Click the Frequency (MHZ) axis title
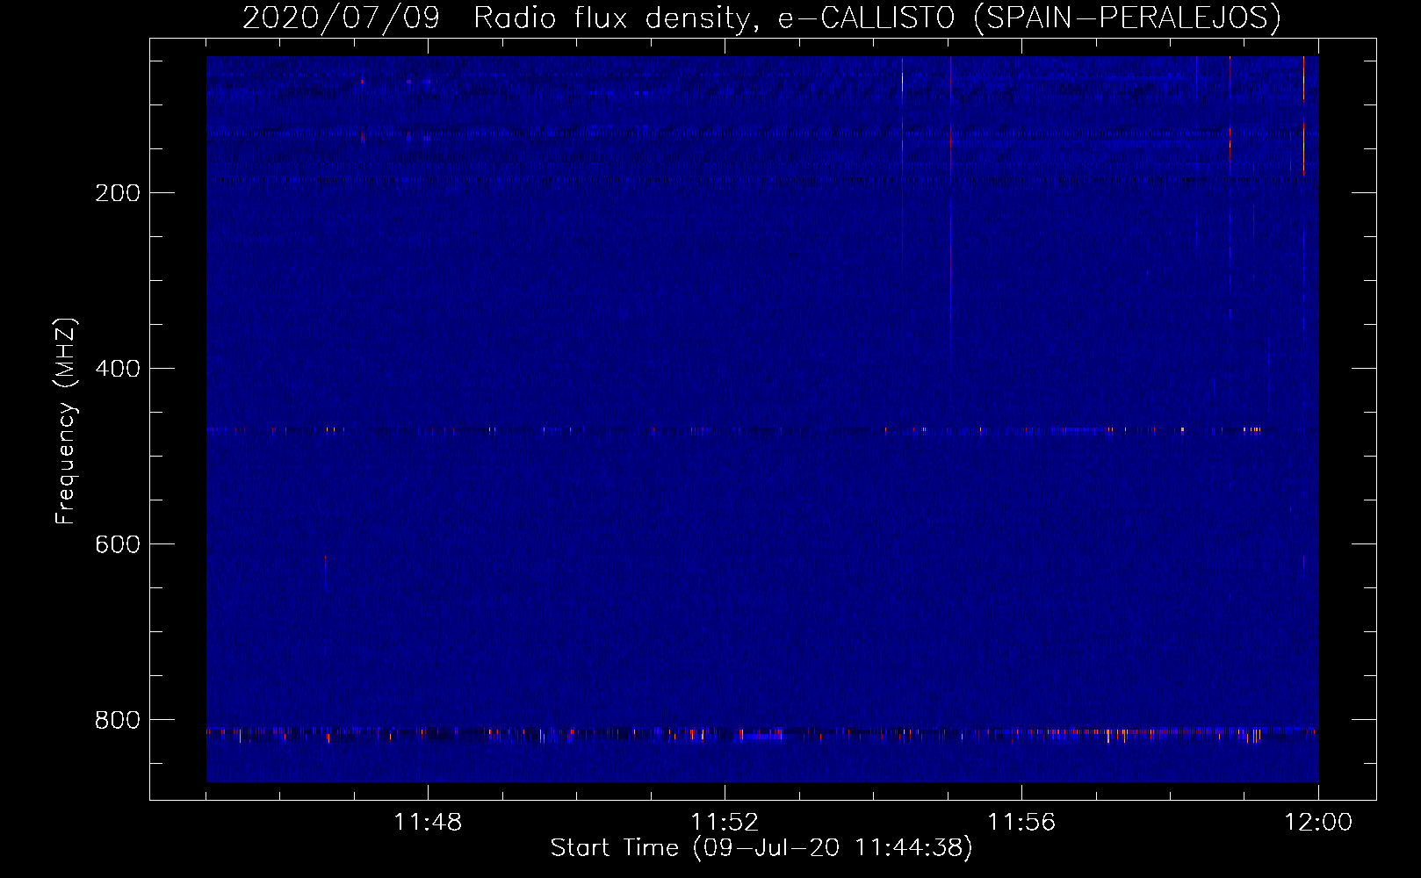This screenshot has height=878, width=1421. (67, 421)
